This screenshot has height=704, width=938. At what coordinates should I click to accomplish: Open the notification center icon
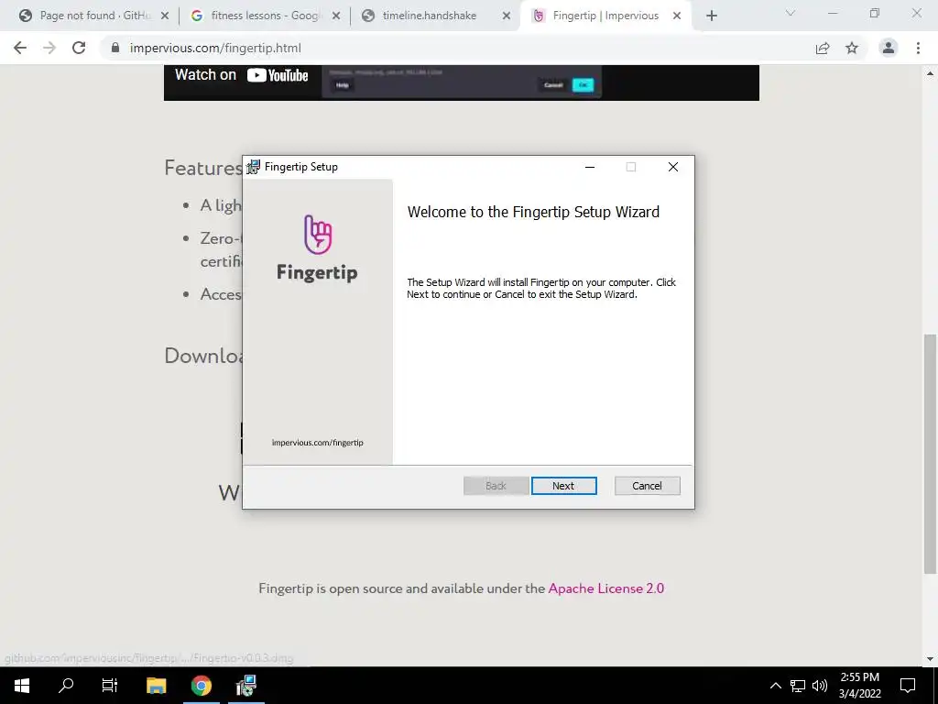click(908, 686)
